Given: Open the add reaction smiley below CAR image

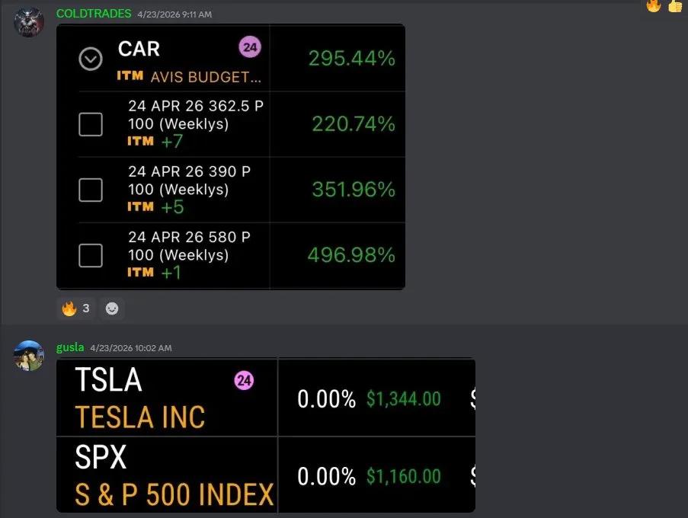Looking at the screenshot, I should click(112, 309).
